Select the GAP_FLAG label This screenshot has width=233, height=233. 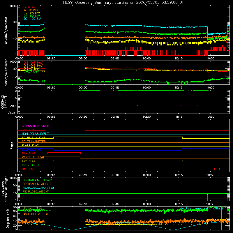coord(29,130)
